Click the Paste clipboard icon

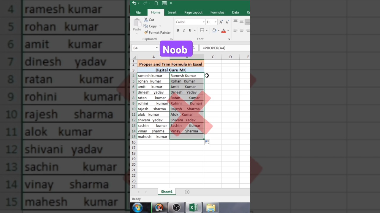pos(137,22)
